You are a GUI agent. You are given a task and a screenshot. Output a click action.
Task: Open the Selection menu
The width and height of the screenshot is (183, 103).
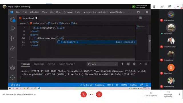34,12
